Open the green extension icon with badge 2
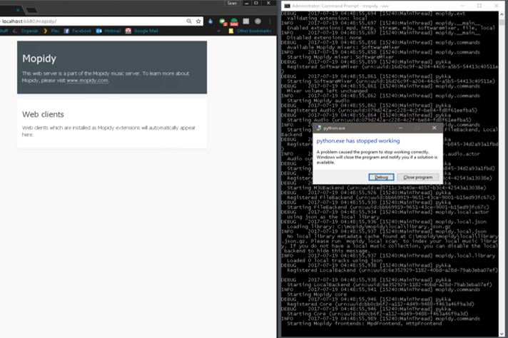 point(223,21)
